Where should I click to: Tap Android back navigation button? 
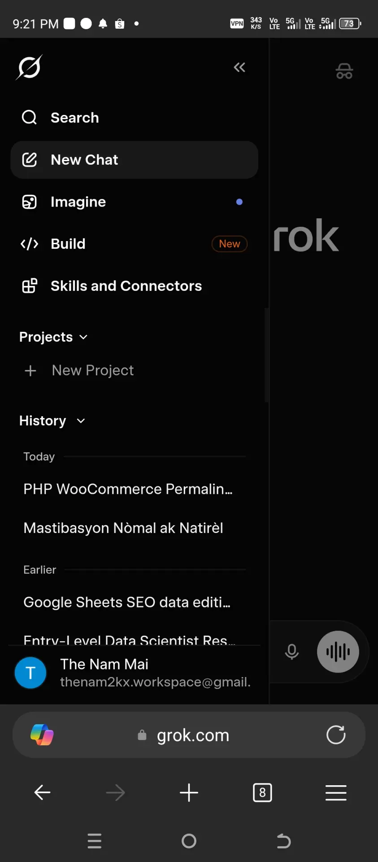point(283,841)
